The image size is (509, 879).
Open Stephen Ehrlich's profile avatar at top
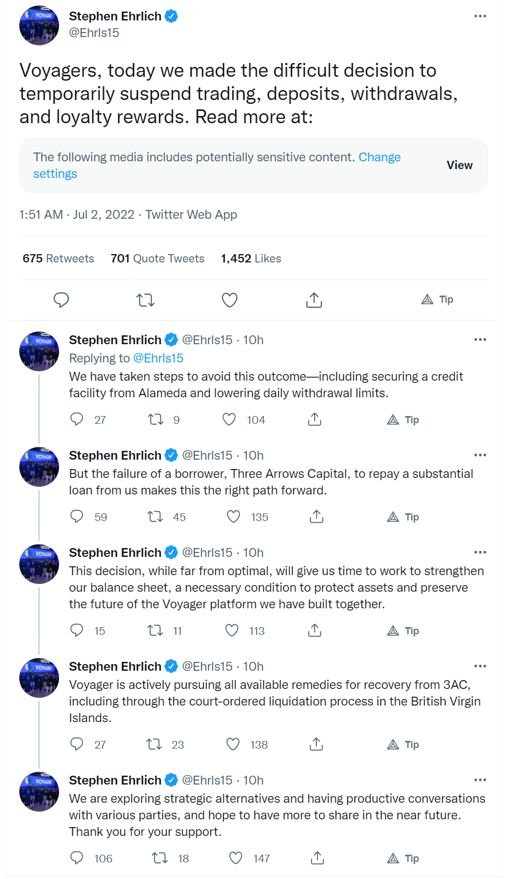(x=39, y=25)
